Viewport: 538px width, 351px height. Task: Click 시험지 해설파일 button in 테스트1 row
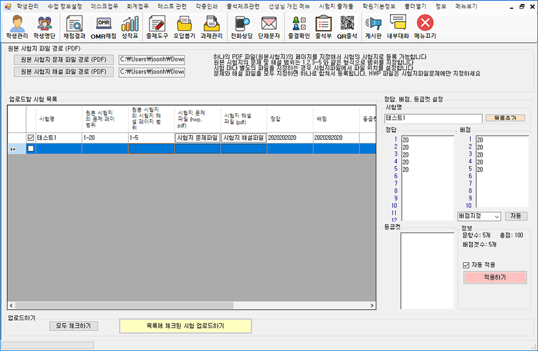(x=244, y=138)
